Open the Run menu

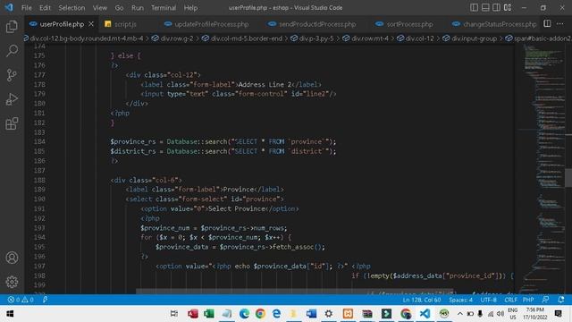(x=138, y=8)
